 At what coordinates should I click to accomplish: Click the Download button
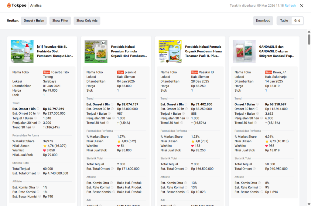pyautogui.click(x=263, y=21)
